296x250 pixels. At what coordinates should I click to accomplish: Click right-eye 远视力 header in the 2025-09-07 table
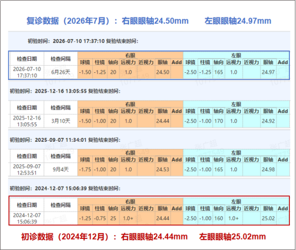[x=128, y=159]
